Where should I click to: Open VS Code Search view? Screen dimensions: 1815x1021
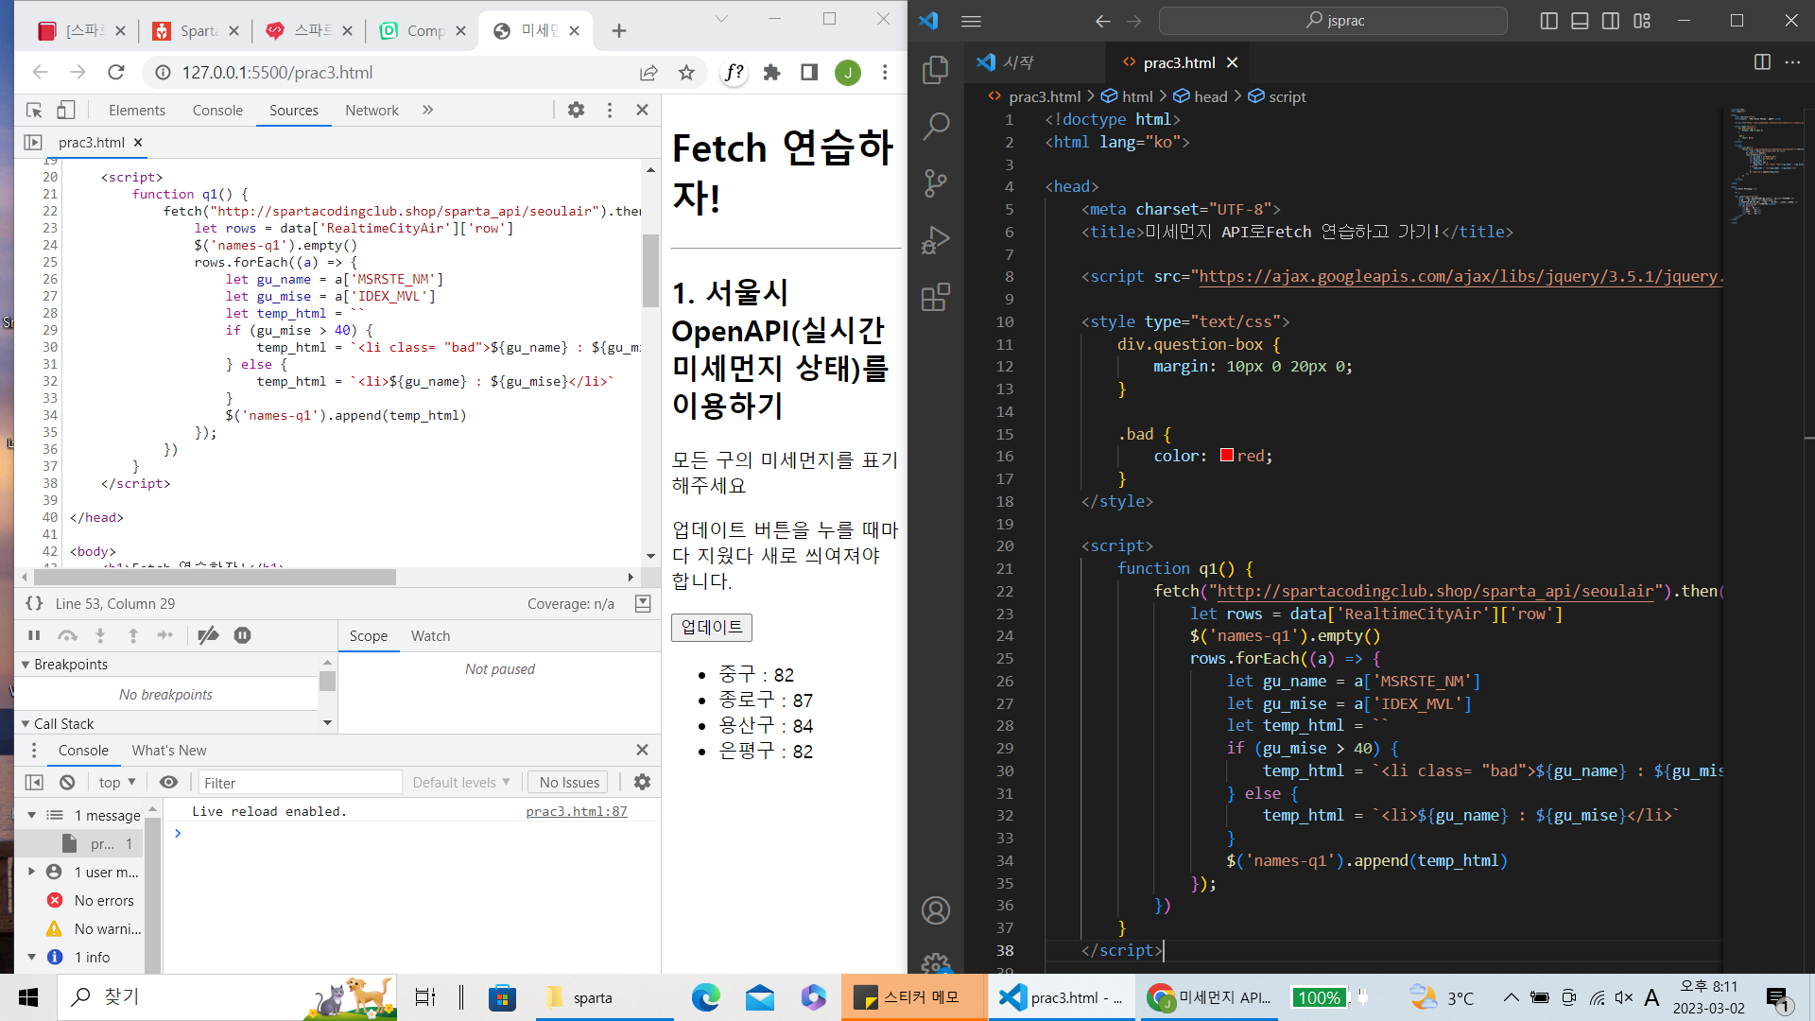935,126
